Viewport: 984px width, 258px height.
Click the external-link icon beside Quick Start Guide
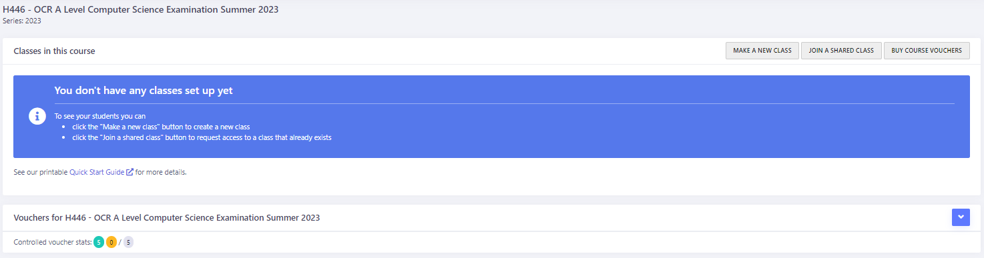click(130, 172)
